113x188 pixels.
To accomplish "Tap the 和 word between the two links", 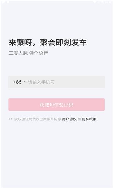I will pos(79,119).
